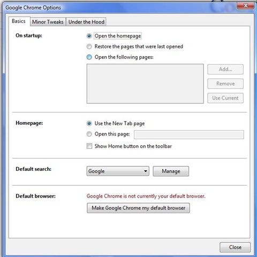Switch to Under the Hood tab
257x257 pixels.
[x=86, y=22]
